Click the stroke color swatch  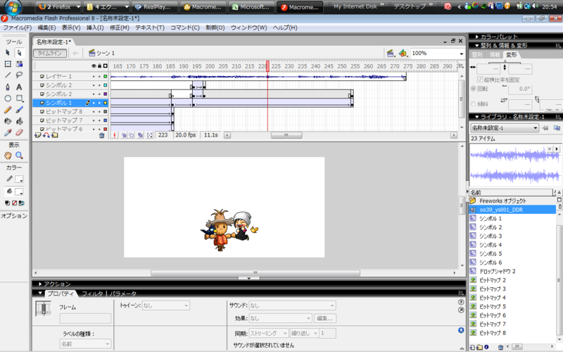pos(19,179)
